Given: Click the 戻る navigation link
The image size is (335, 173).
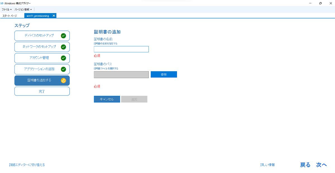Looking at the screenshot, I should coord(305,165).
